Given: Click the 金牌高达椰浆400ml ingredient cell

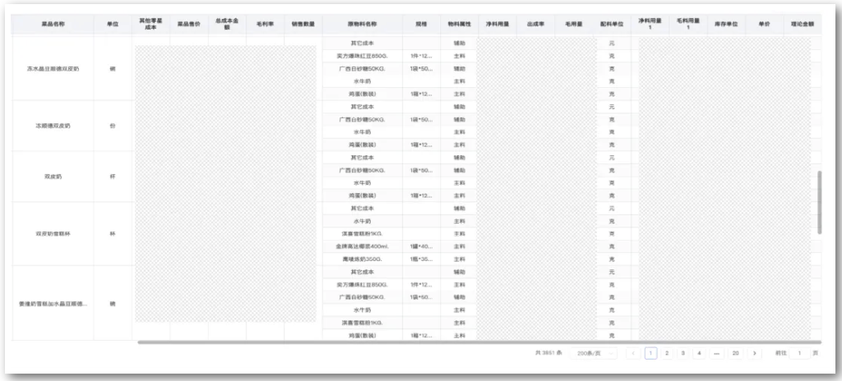Looking at the screenshot, I should 362,246.
